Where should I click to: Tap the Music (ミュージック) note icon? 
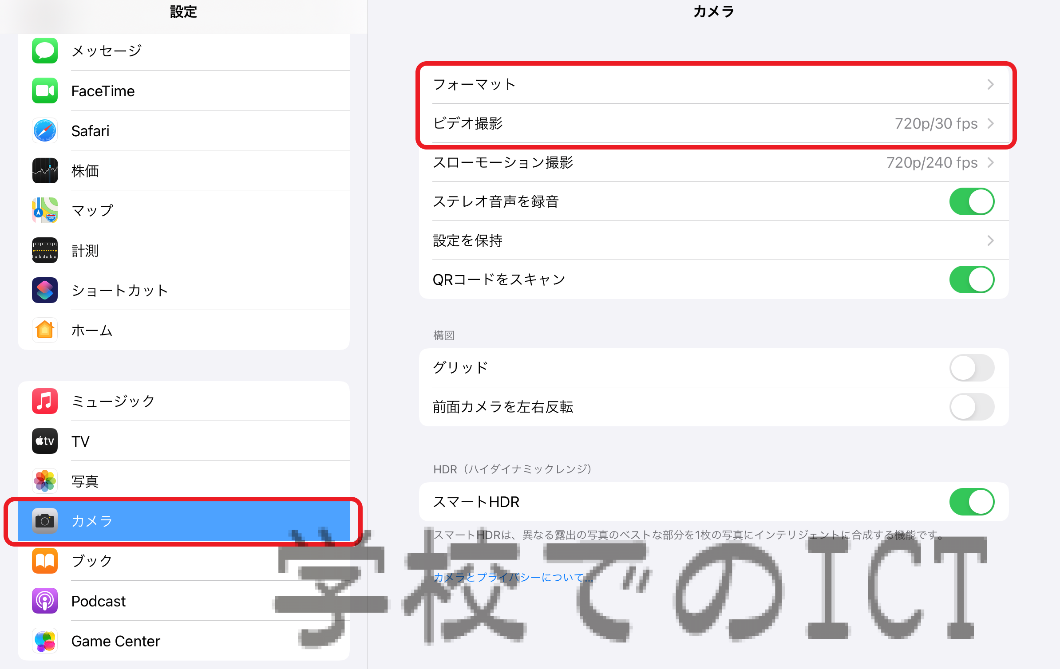pyautogui.click(x=45, y=401)
